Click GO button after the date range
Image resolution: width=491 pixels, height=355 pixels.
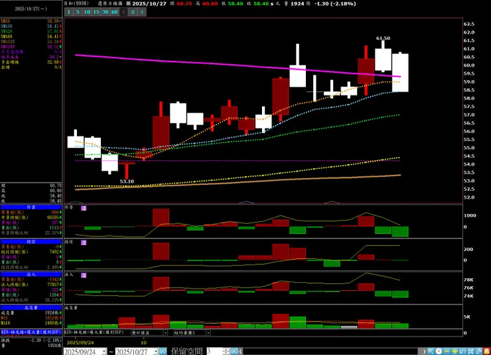pos(163,352)
